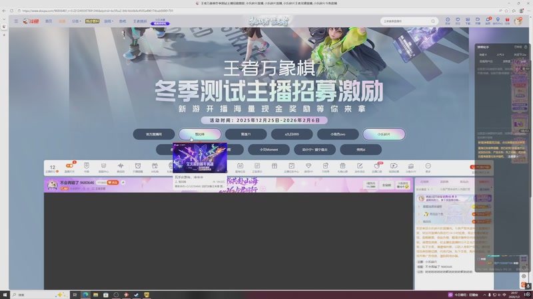This screenshot has width=533, height=299.
Task: Open the 王者挑杯 nav item
Action: [x=140, y=21]
